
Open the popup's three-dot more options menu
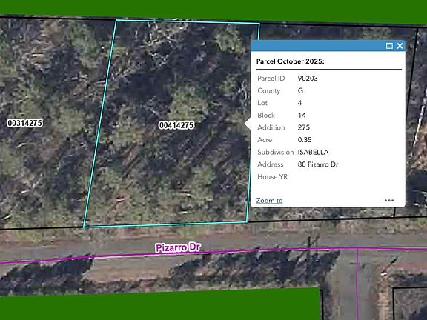click(x=389, y=201)
